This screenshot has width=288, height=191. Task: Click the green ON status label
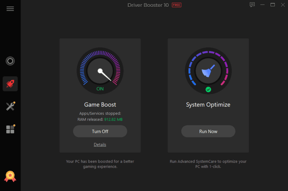click(100, 89)
